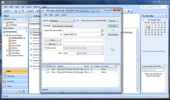Expand the Search Folders tree node
The image size is (170, 100).
7,55
